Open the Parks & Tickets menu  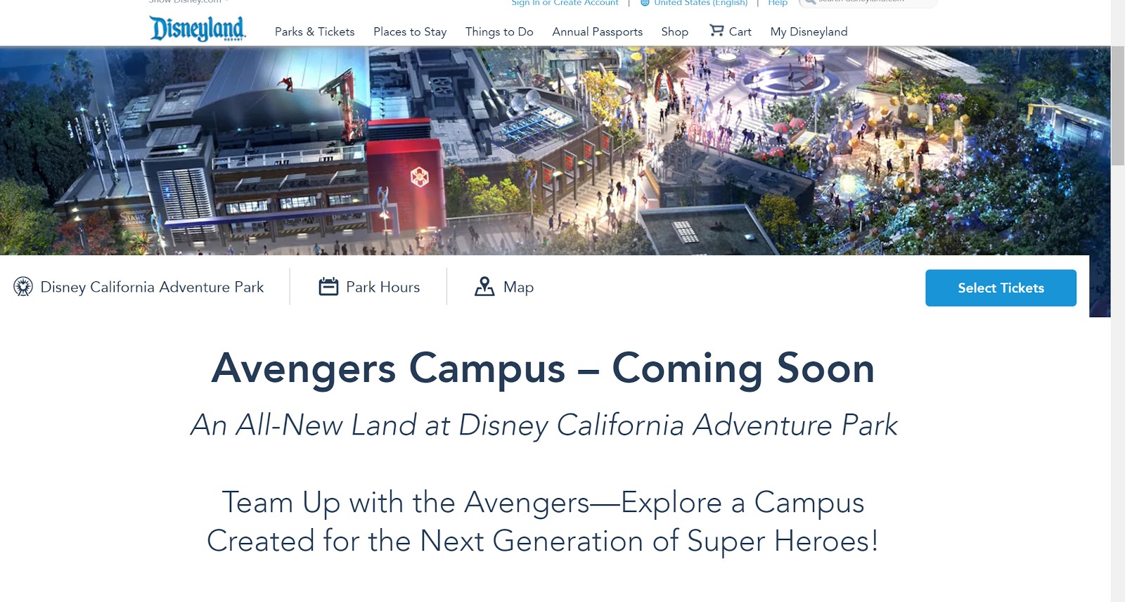(x=314, y=32)
